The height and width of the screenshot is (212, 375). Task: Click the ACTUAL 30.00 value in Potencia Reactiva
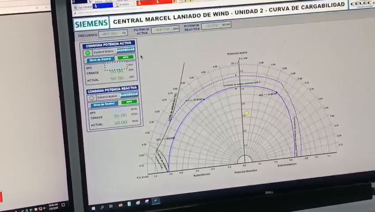pyautogui.click(x=121, y=123)
